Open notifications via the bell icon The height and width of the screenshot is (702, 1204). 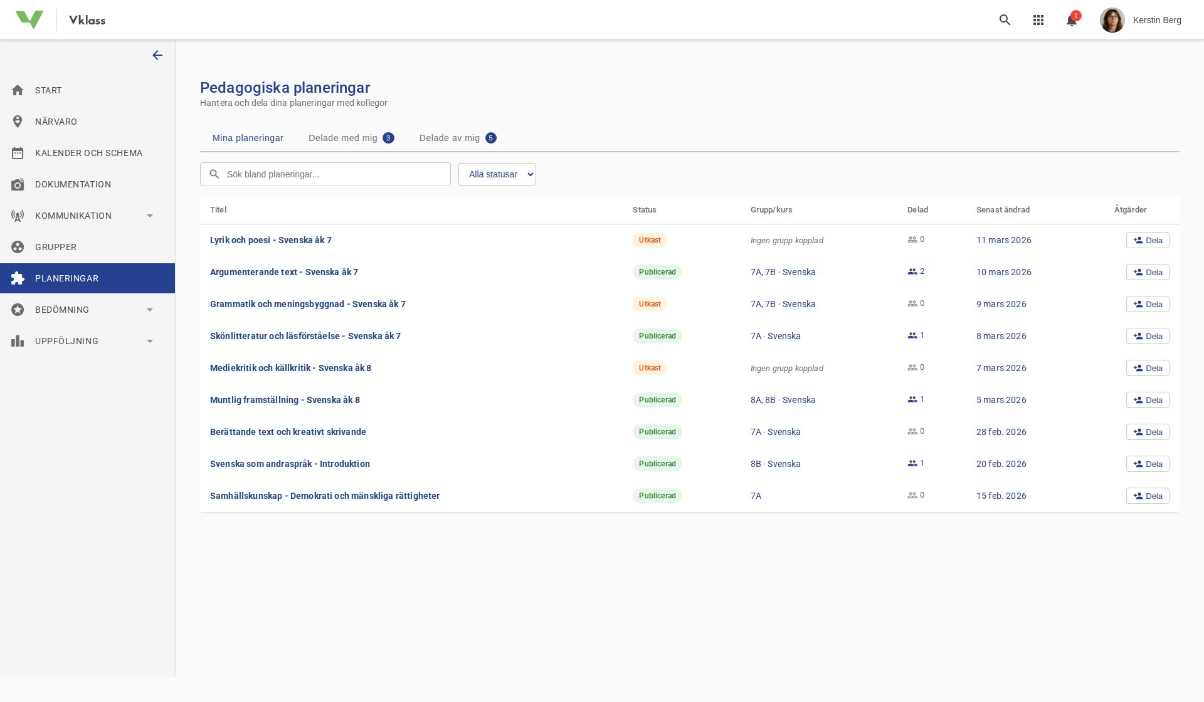(1072, 19)
